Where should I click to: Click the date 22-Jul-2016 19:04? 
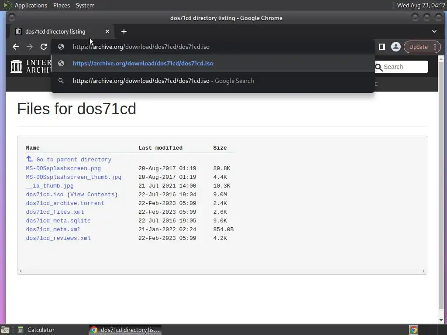pos(167,195)
